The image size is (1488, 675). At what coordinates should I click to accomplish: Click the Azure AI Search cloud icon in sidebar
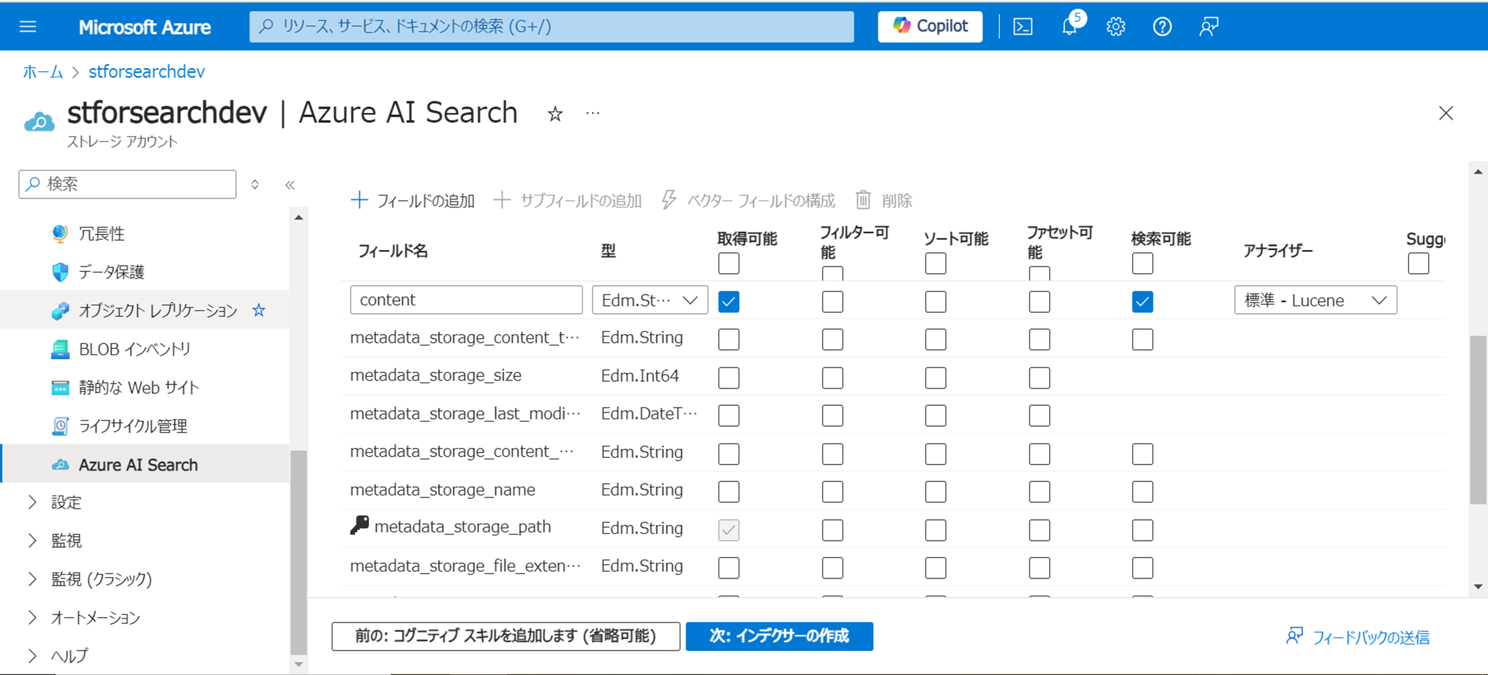[x=60, y=465]
